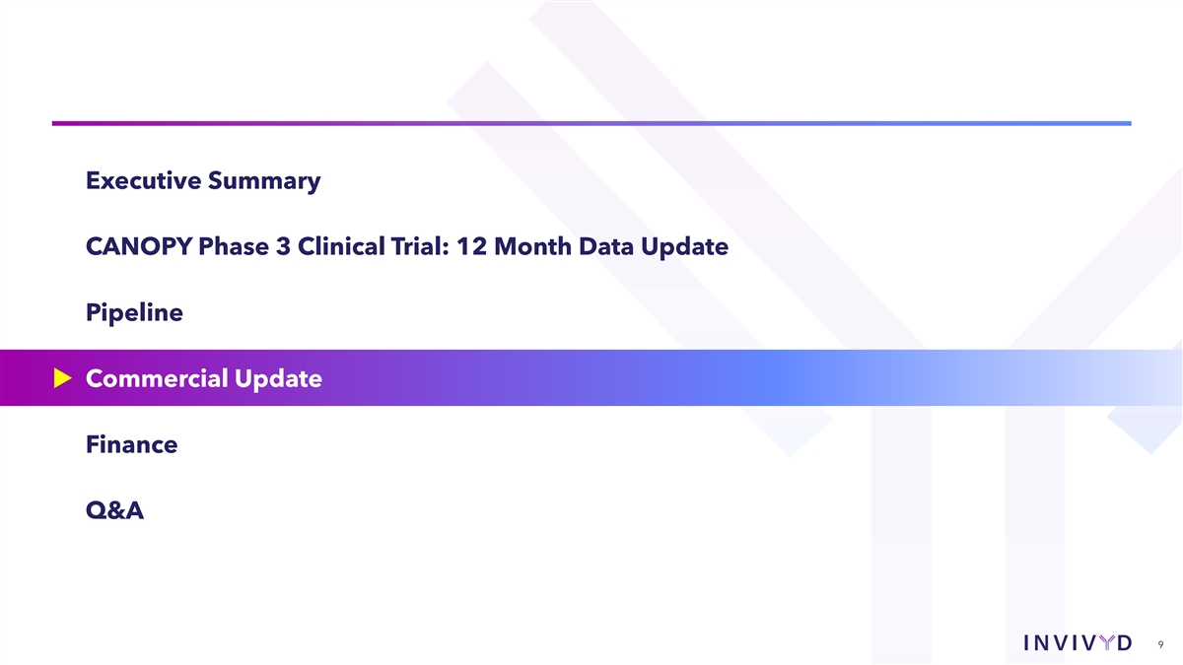
Task: Jump to the Finance section
Action: pyautogui.click(x=131, y=444)
